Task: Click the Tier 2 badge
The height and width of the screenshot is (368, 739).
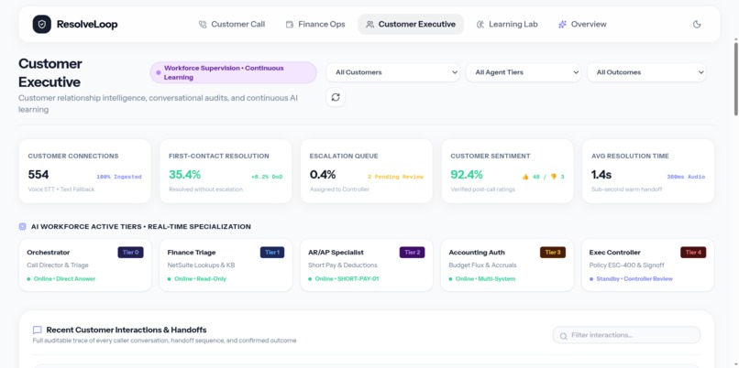Action: click(412, 253)
